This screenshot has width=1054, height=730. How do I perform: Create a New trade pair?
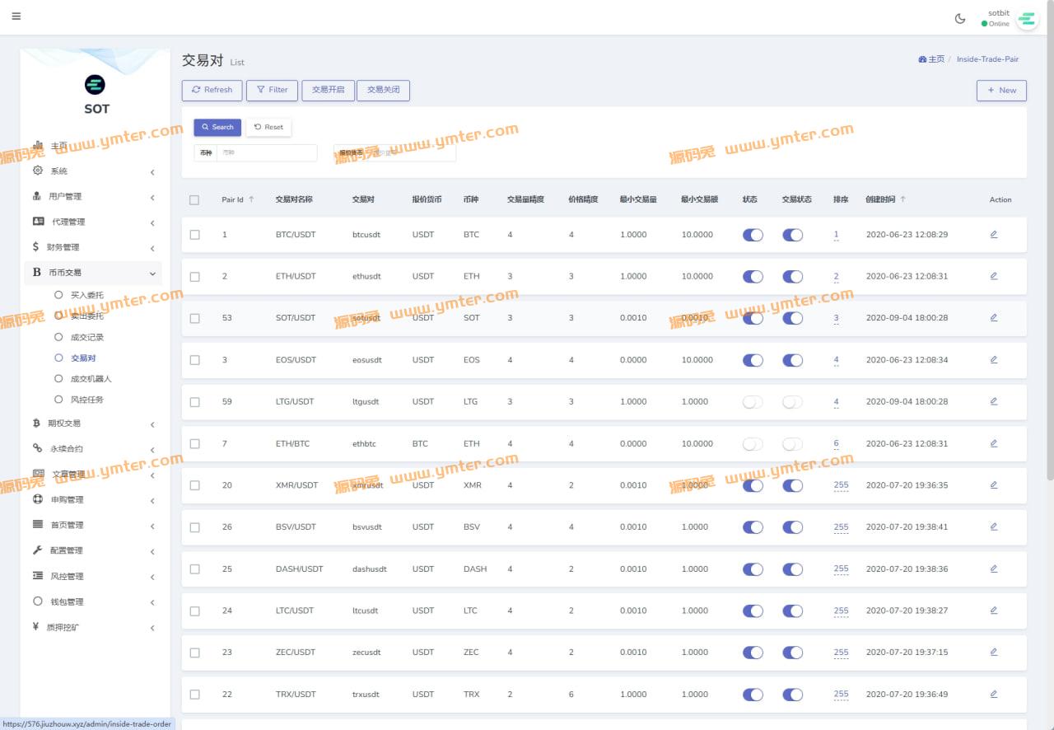tap(1001, 91)
